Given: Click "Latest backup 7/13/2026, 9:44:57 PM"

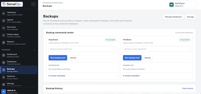Looking at the screenshot, I should (138, 43).
